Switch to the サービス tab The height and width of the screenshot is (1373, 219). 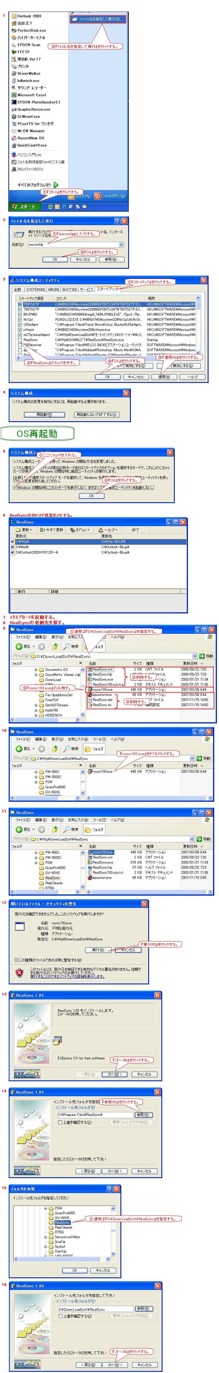click(x=86, y=289)
